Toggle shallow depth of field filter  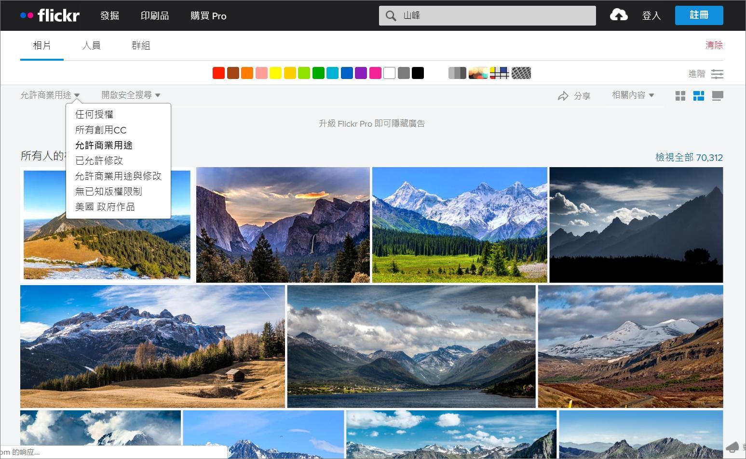click(478, 73)
